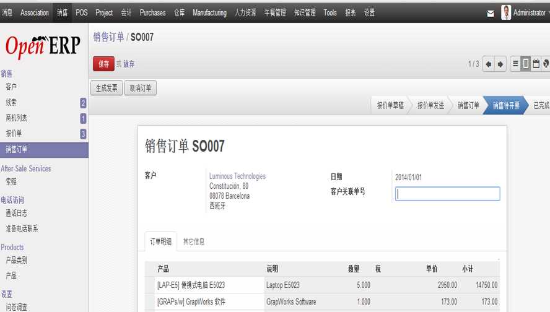Open 通话日志 in the sidebar
Screen dimensions: 550x312
[x=16, y=213]
